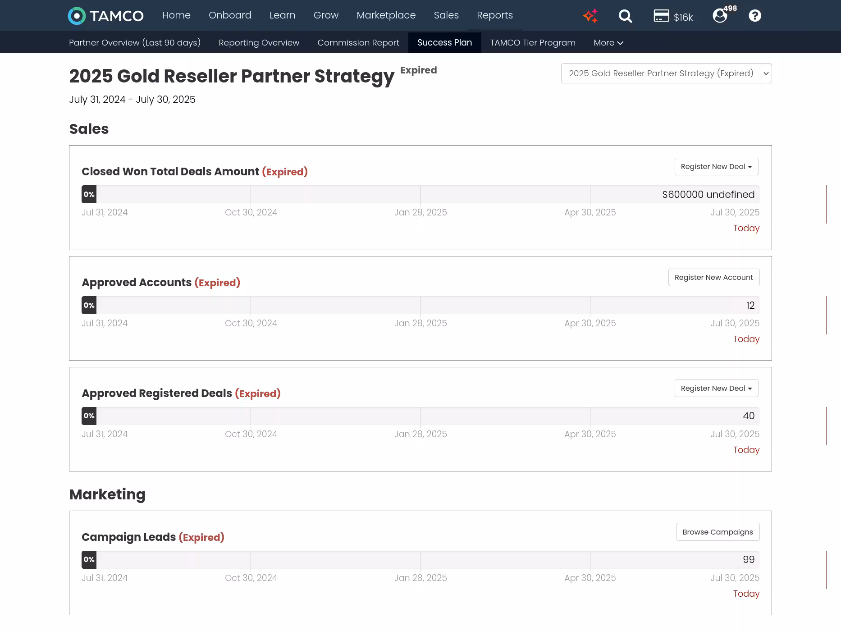Open the help question mark icon
This screenshot has width=841, height=631.
pyautogui.click(x=755, y=16)
